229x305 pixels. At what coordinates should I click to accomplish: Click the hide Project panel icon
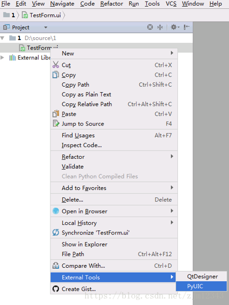click(x=186, y=27)
